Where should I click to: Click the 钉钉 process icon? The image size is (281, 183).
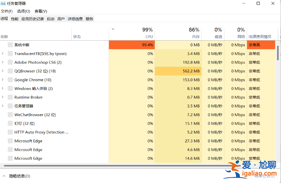[x=10, y=123]
